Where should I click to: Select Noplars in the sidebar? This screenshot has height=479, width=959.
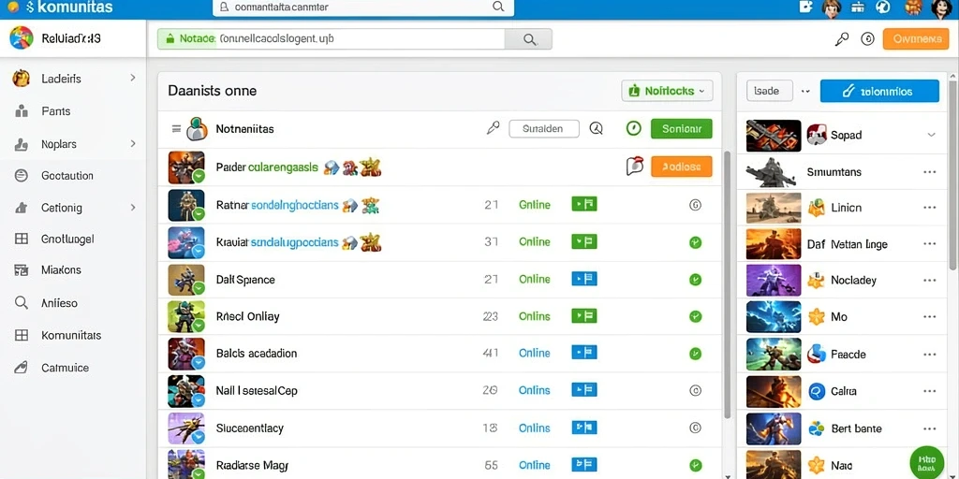(72, 144)
